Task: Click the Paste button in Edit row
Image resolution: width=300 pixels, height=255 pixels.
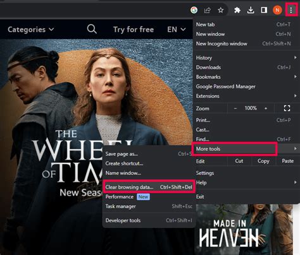Action: (288, 161)
